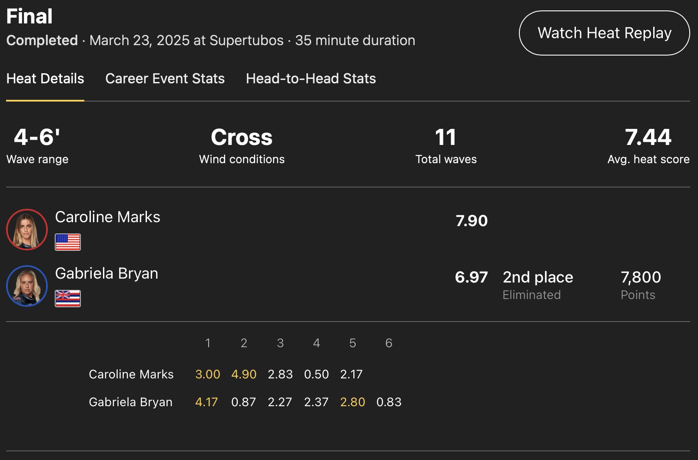Screen dimensions: 698x460
Task: Switch to Career Event Stats tab
Action: tap(165, 79)
